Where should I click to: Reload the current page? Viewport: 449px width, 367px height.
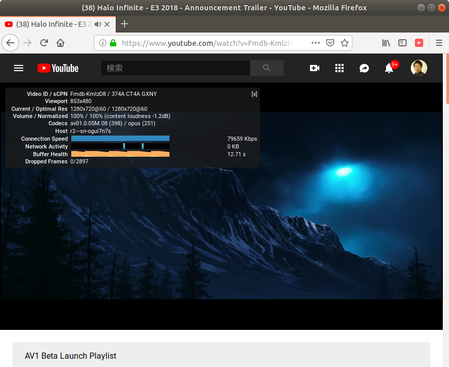(43, 43)
